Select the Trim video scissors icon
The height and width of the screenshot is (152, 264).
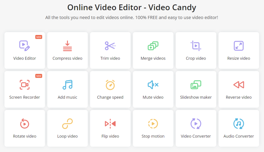click(x=110, y=46)
